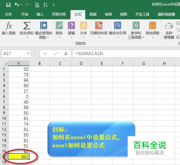Screen dimensions: 180x165
Task: Select cell A13 containing 50
Action: pyautogui.click(x=19, y=135)
